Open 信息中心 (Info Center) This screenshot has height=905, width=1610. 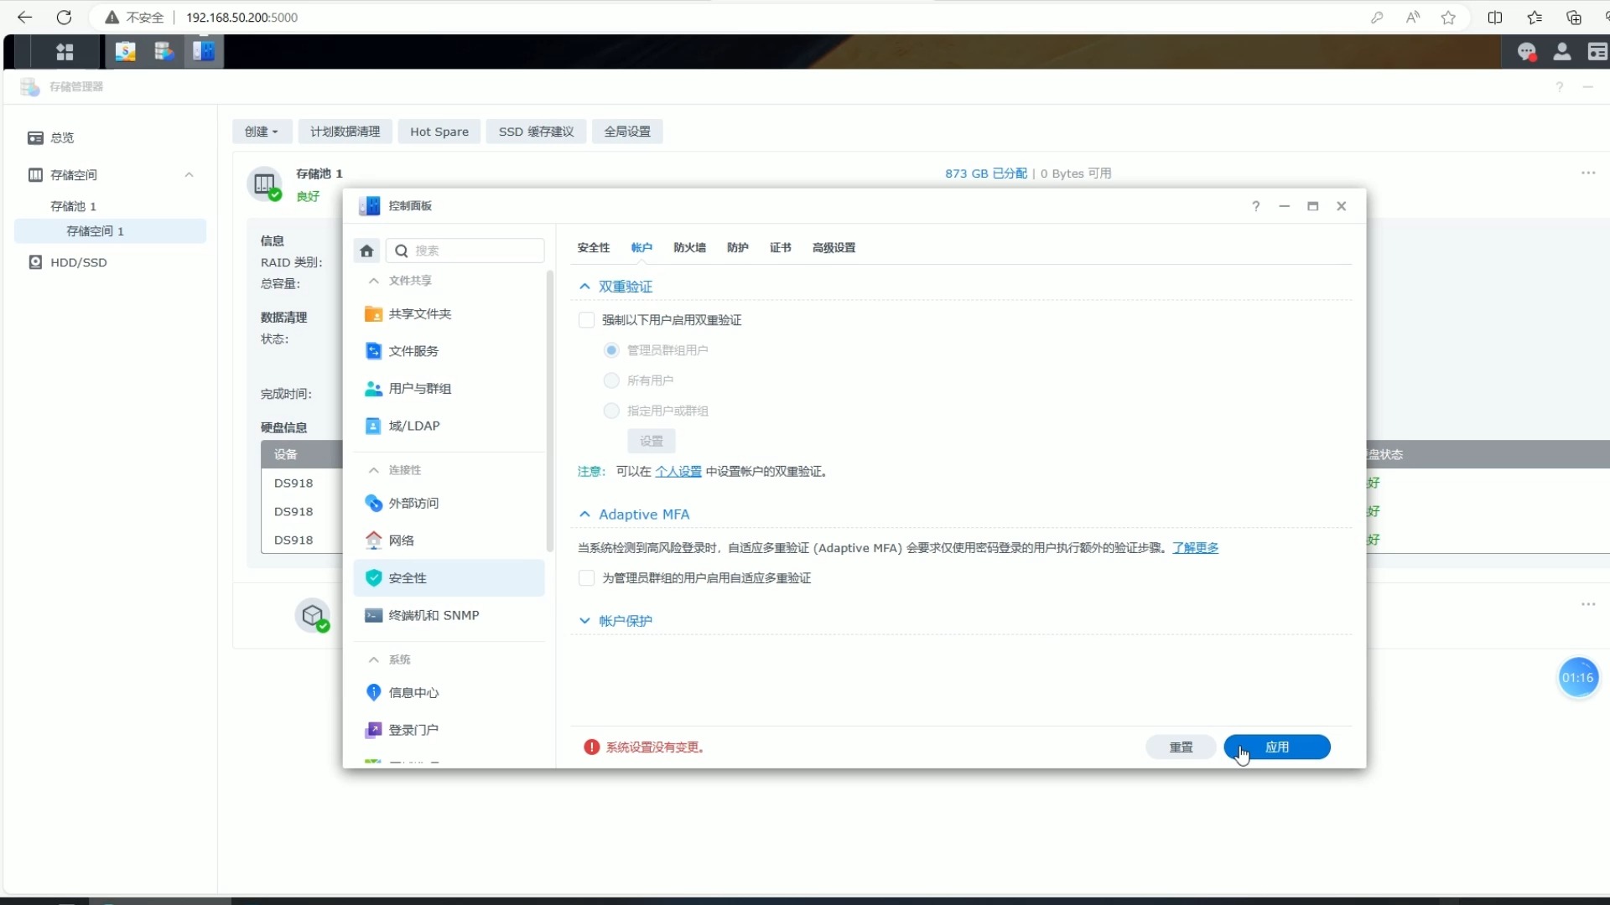(415, 692)
